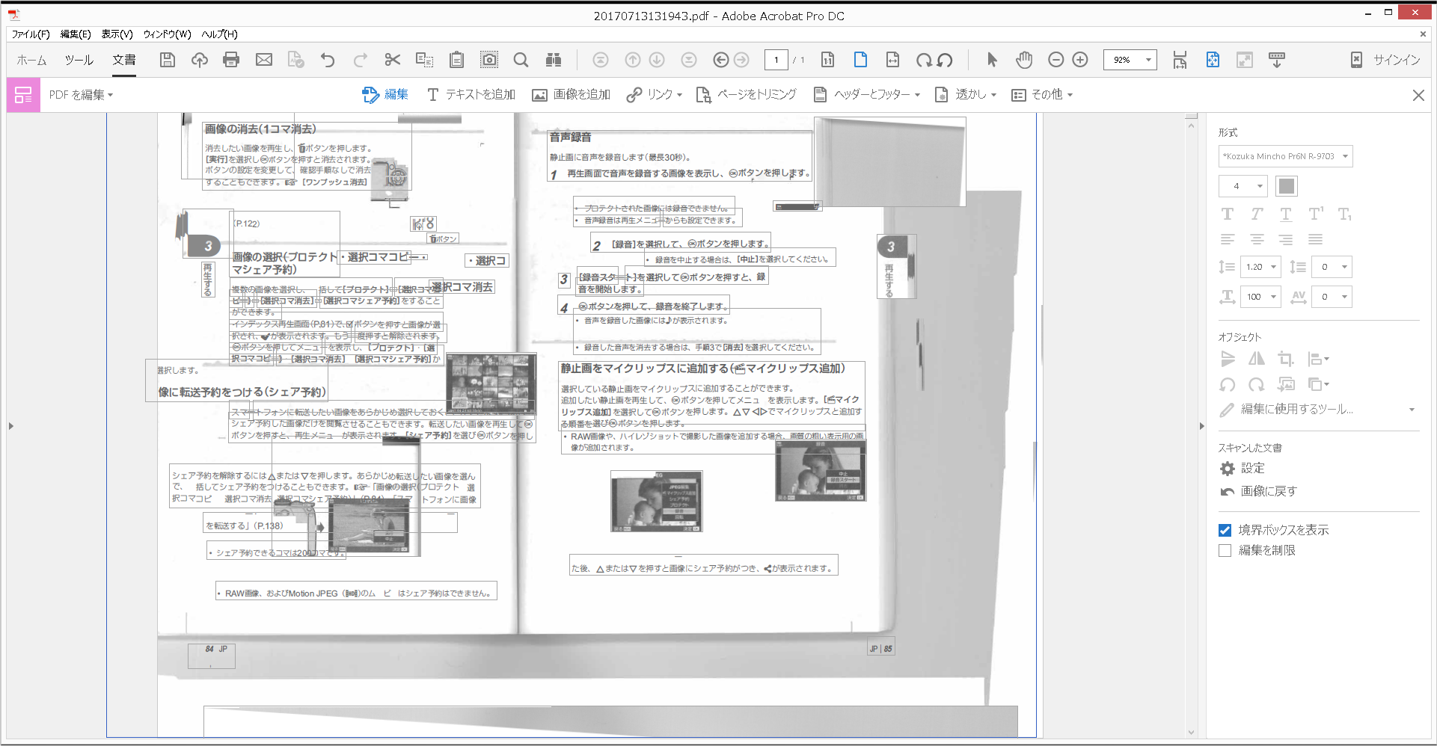Viewport: 1437px width, 746px height.
Task: Toggle superscript text style
Action: [1316, 214]
